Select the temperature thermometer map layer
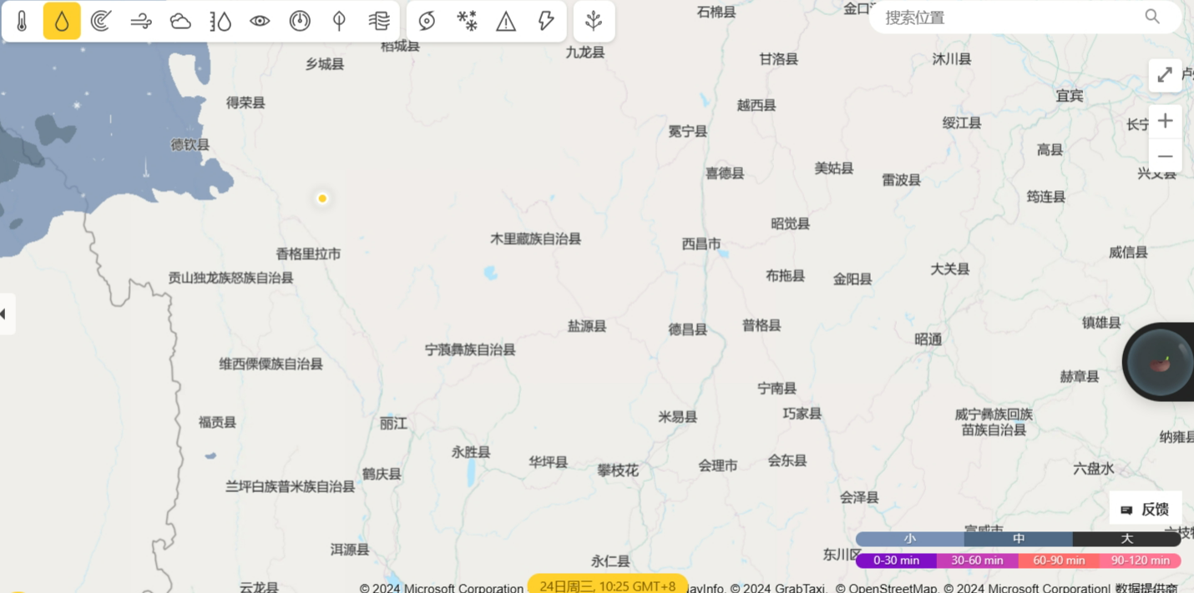The height and width of the screenshot is (593, 1194). coord(23,21)
